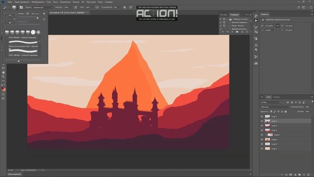Open Actions play-arrow icon in collapsed panel strip
314x177 pixels.
coord(256,21)
